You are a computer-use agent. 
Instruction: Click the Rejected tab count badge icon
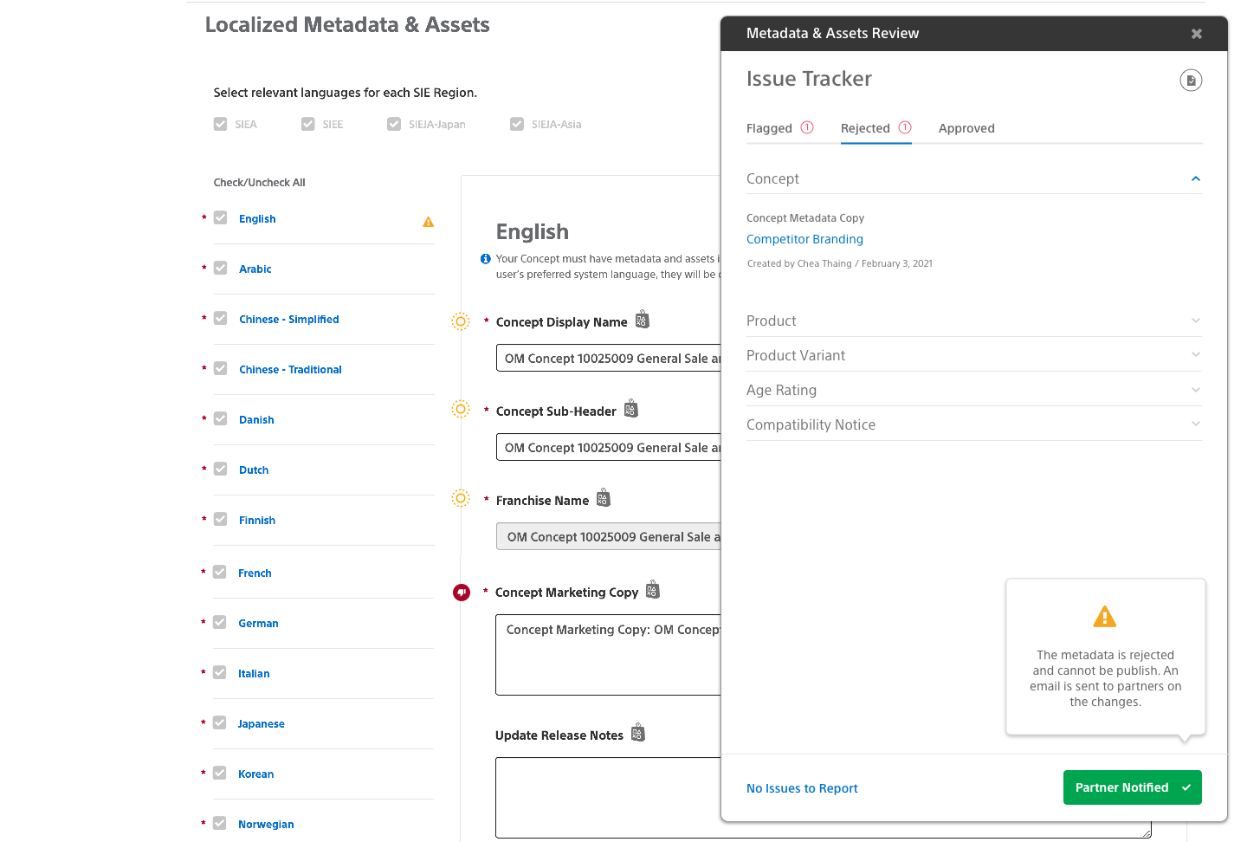[905, 127]
